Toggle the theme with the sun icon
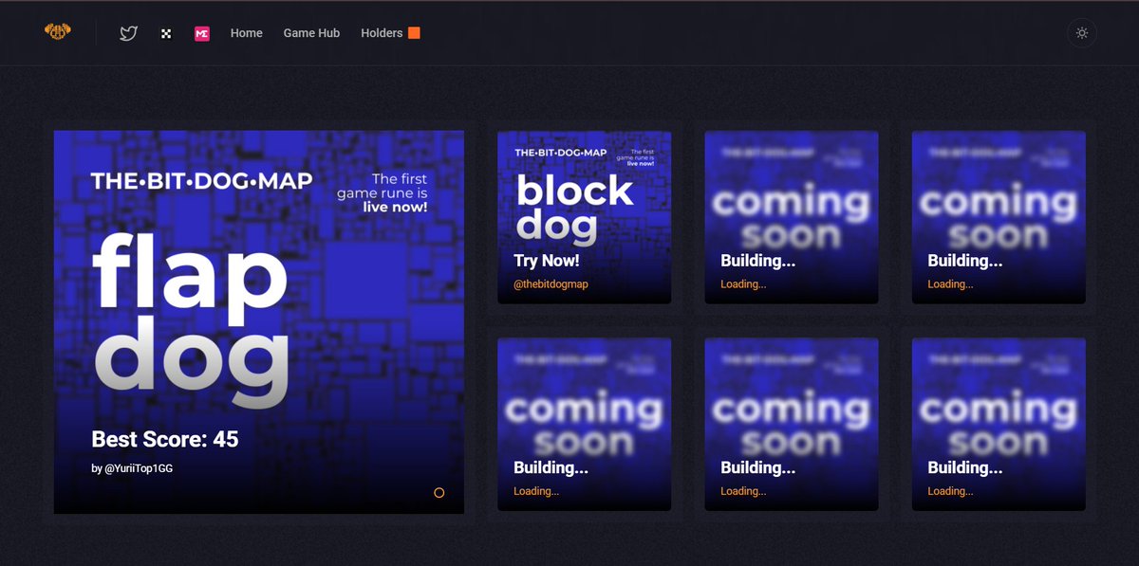Viewport: 1139px width, 566px height. point(1081,32)
